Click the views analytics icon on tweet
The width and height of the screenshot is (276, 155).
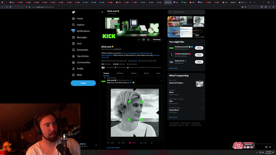(x=141, y=143)
